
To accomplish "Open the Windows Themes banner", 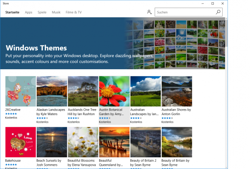I will pyautogui.click(x=112, y=43).
